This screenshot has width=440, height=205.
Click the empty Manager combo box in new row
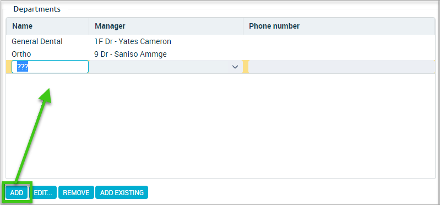[166, 67]
